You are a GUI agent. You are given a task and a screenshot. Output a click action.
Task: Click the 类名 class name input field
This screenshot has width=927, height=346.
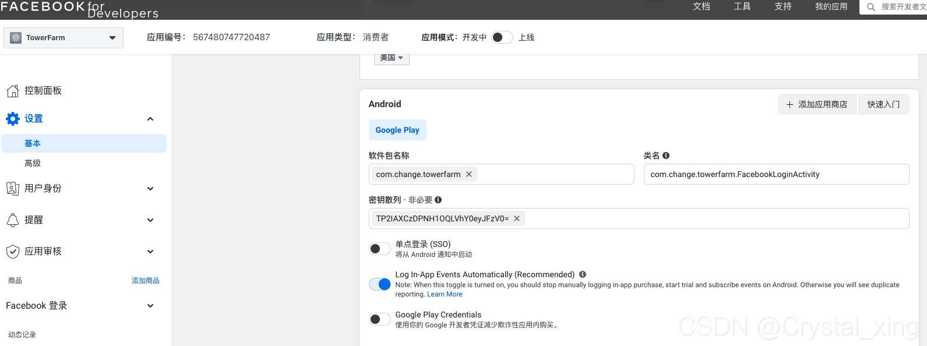pyautogui.click(x=776, y=174)
